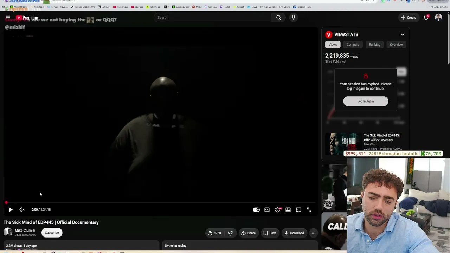
Task: Click the ViewStats logo icon
Action: 329,34
